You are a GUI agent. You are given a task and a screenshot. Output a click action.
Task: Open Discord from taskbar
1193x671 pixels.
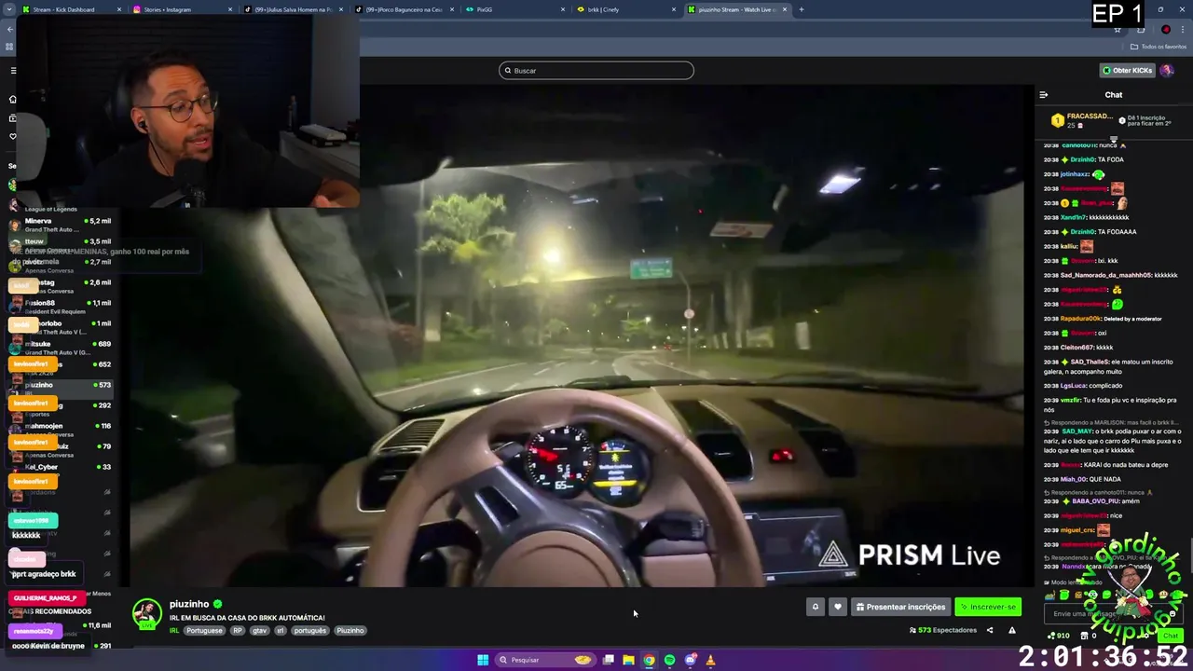click(691, 660)
